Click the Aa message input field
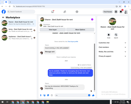 71,95
